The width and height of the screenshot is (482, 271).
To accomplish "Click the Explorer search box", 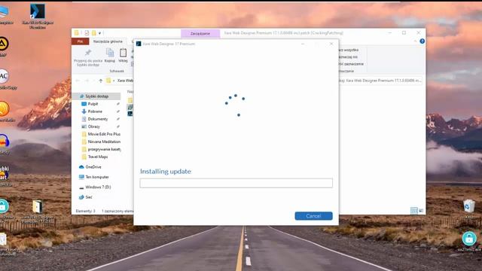I will click(x=380, y=81).
